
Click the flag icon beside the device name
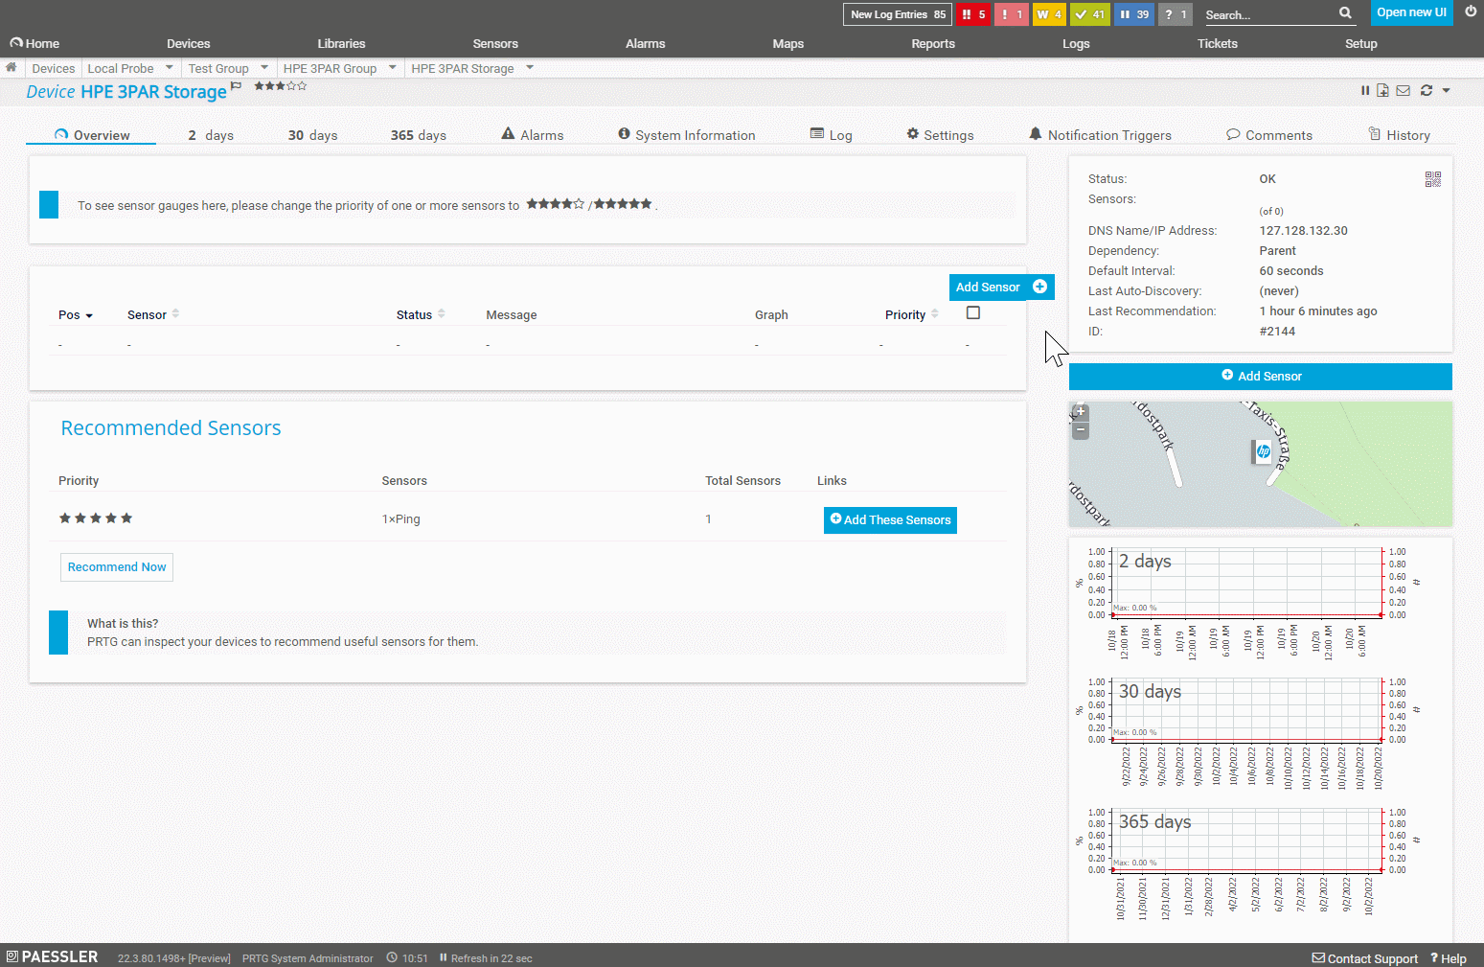coord(237,86)
